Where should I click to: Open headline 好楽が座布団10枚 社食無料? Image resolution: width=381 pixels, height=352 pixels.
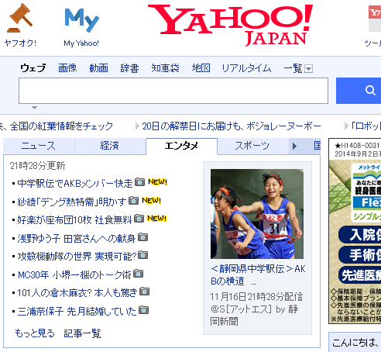point(74,220)
